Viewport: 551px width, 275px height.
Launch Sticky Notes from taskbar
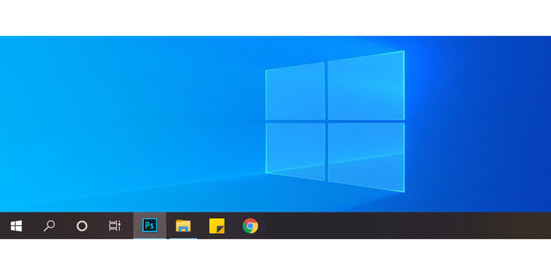[x=217, y=226]
